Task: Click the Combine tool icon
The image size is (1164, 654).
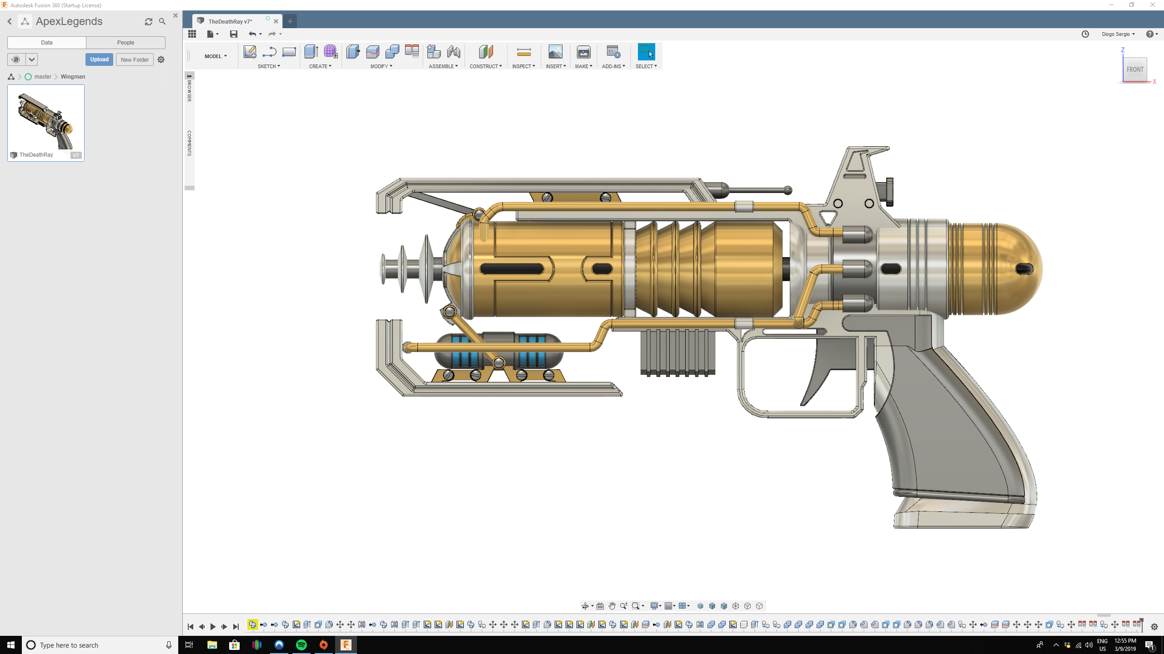Action: click(x=392, y=52)
